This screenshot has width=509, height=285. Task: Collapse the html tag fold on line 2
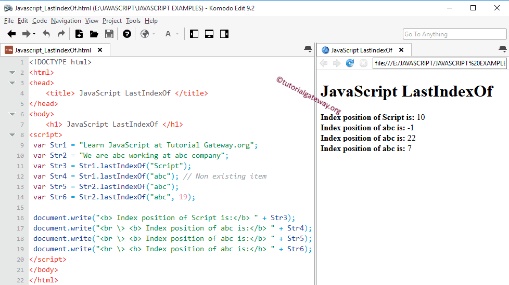pyautogui.click(x=12, y=73)
